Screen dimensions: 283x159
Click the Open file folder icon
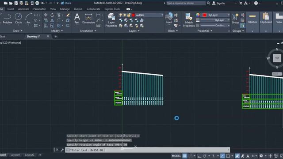11,3
